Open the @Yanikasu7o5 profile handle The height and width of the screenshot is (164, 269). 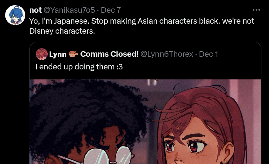tap(69, 10)
